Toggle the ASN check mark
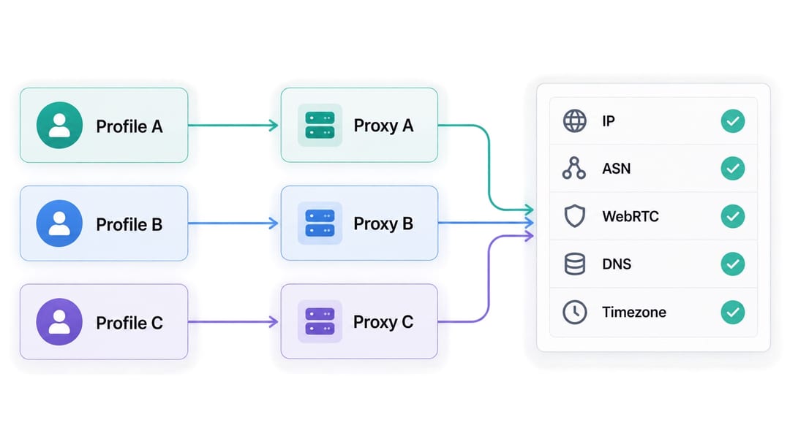 (732, 169)
